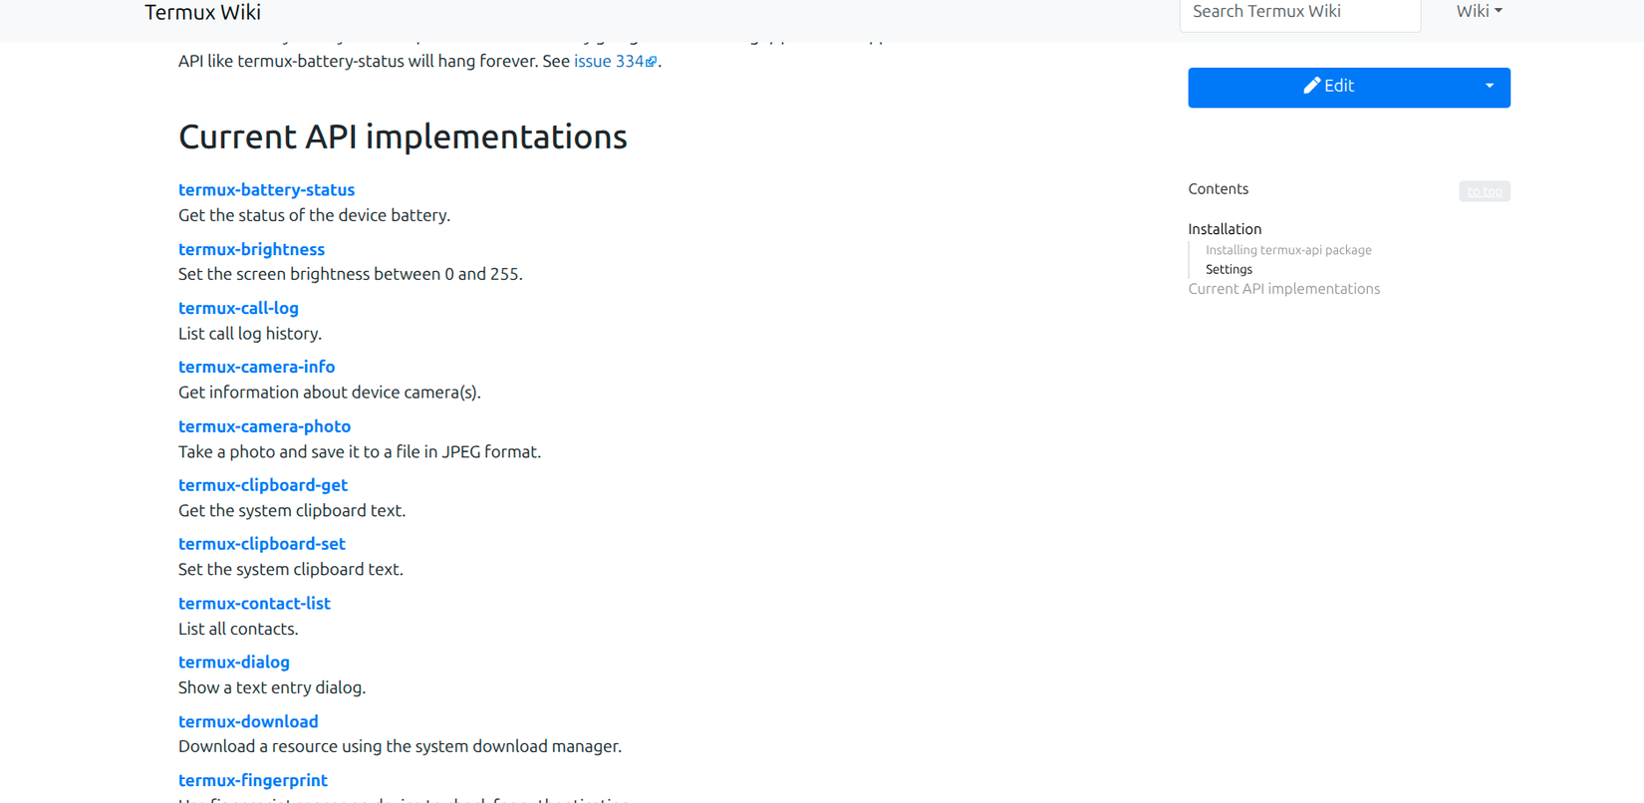Screen dimensions: 1644x803
Task: Click text 'Show a text entry dialog.'
Action: coord(271,687)
